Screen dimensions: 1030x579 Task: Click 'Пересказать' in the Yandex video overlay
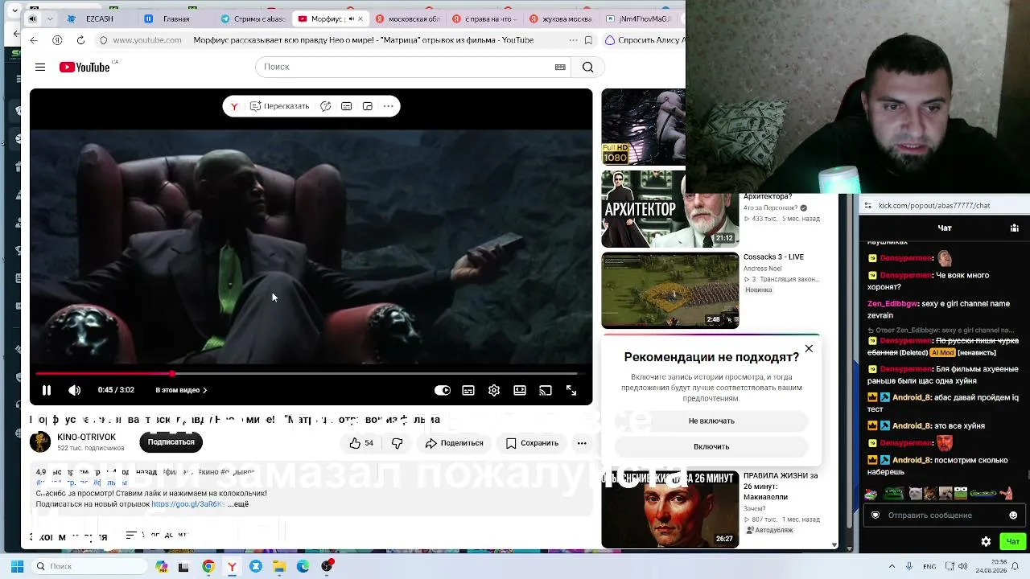point(279,106)
